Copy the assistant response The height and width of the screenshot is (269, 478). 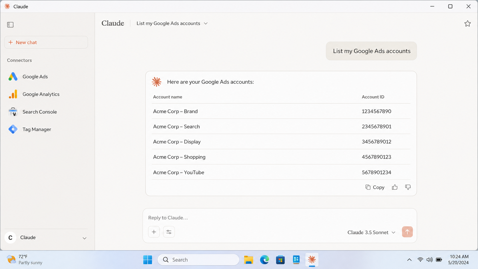click(x=375, y=187)
